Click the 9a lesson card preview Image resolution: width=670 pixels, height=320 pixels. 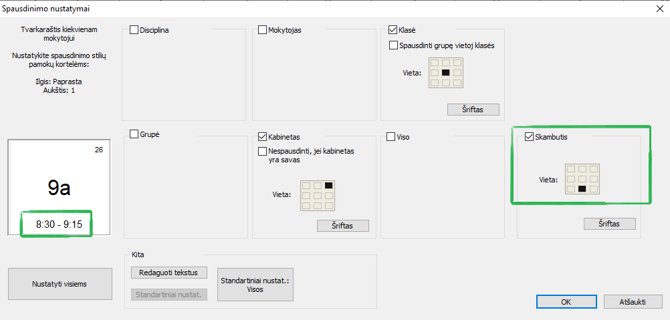(x=60, y=187)
